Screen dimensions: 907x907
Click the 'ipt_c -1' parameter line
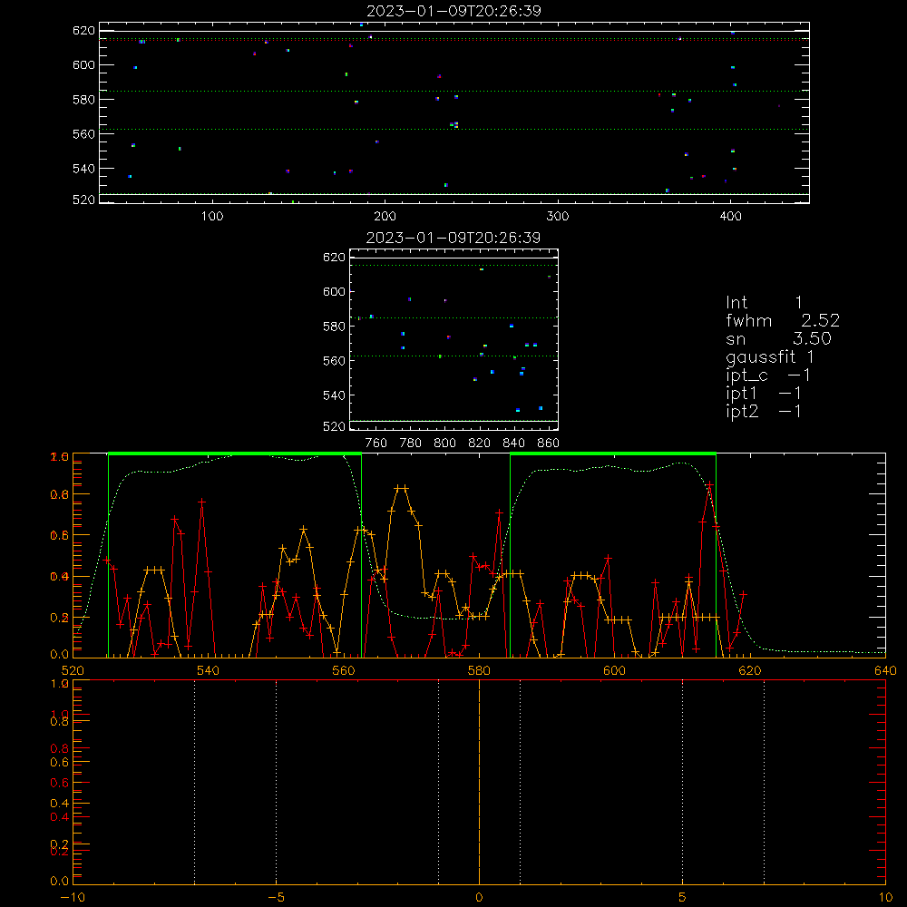pos(768,375)
